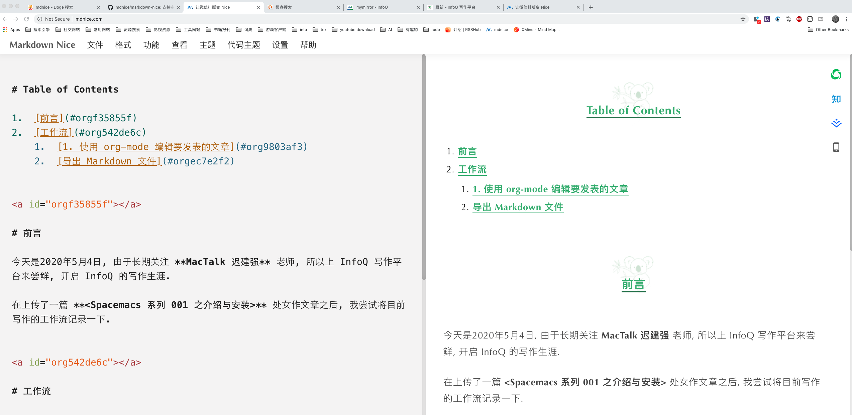Reload the mdnice.com page

coord(26,19)
